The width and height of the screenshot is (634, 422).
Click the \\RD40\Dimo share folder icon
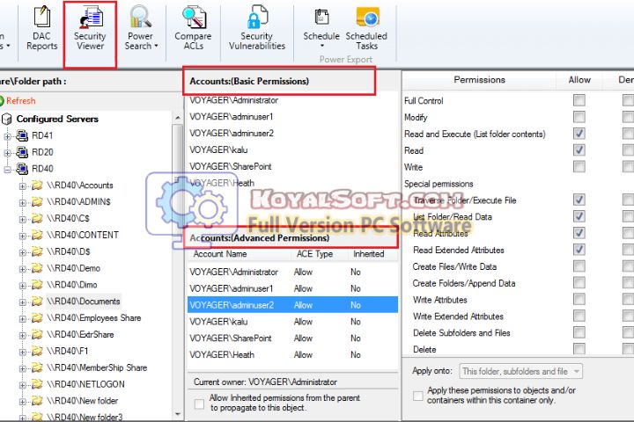[37, 285]
